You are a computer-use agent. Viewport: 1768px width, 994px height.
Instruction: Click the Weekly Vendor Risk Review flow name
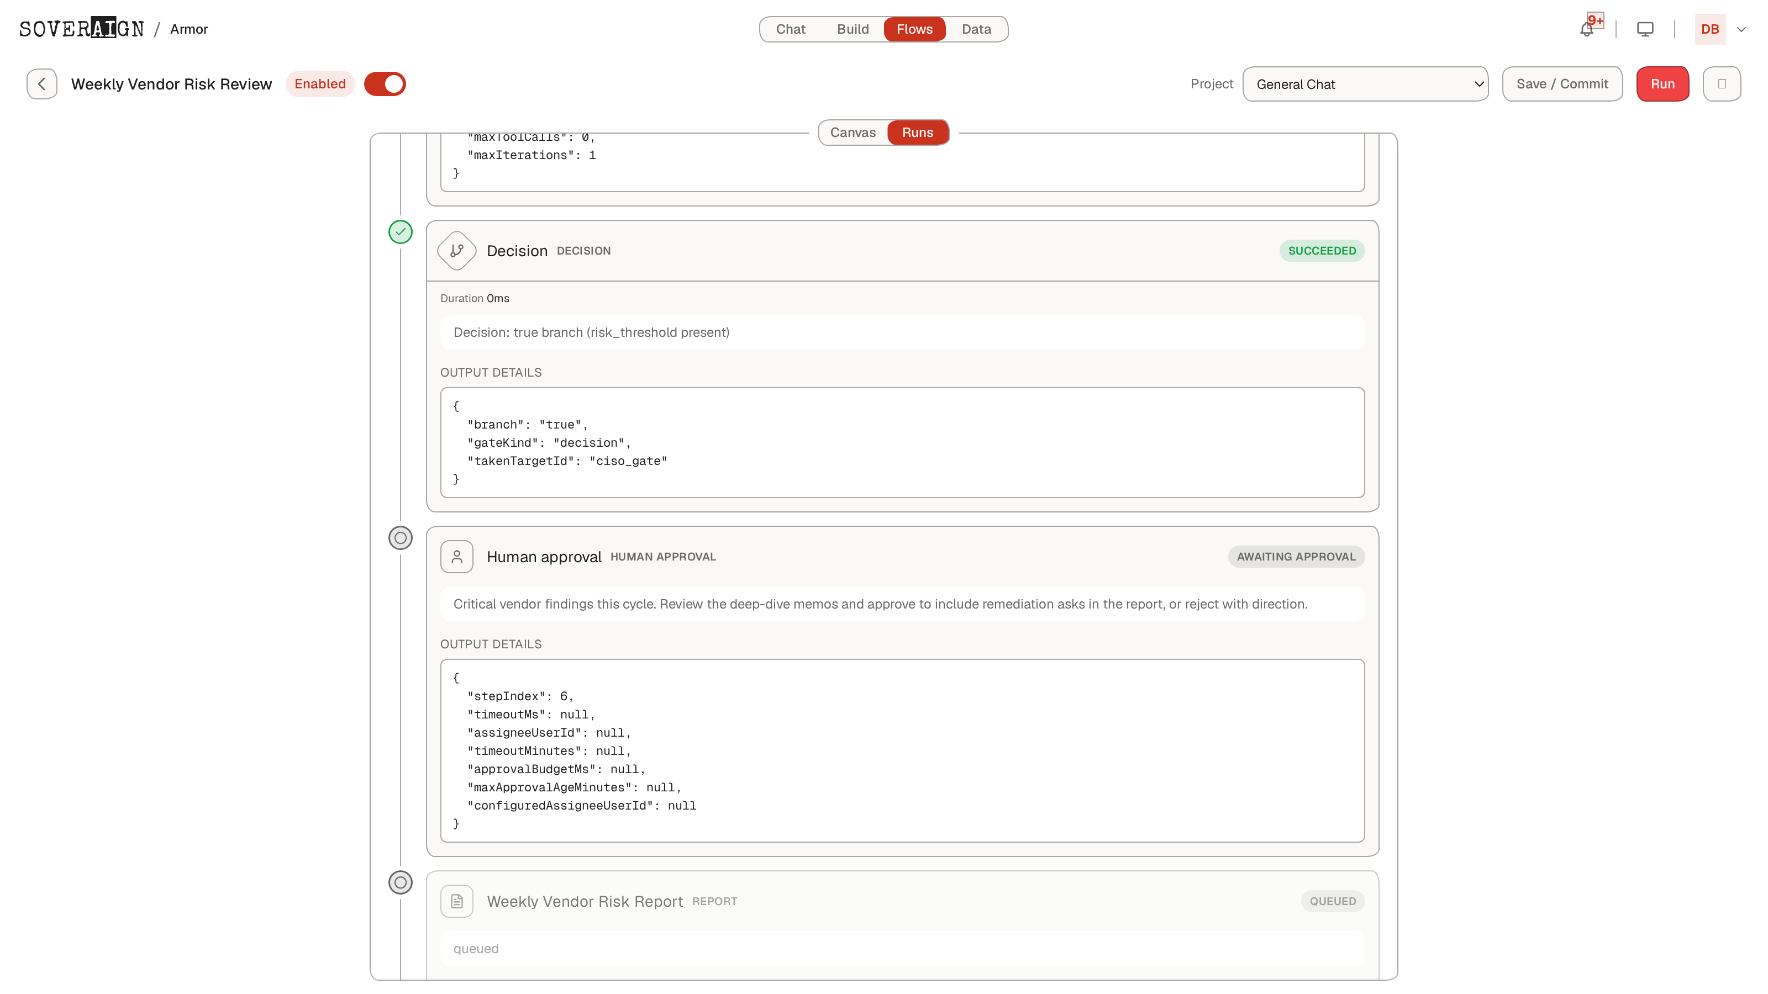coord(172,84)
